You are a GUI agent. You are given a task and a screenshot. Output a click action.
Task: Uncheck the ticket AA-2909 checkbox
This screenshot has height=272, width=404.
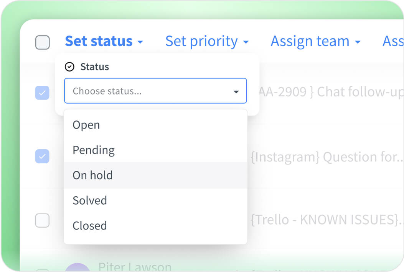[42, 93]
